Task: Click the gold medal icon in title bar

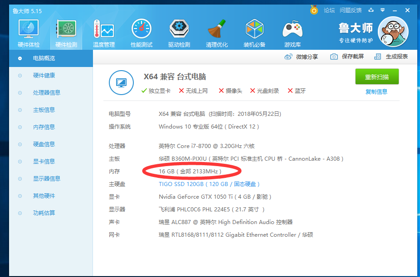Action: click(314, 10)
